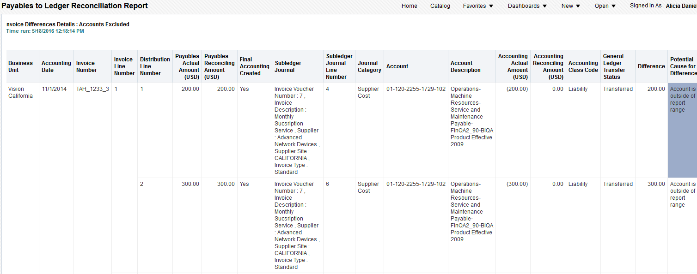Screen dimensions: 697x274
Task: Click the Difference column header
Action: click(x=651, y=66)
